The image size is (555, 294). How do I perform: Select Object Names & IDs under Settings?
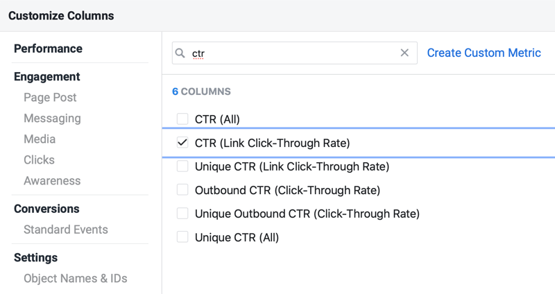click(x=75, y=278)
